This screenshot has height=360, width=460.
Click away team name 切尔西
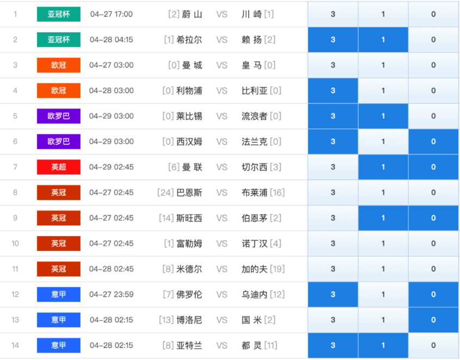[254, 167]
